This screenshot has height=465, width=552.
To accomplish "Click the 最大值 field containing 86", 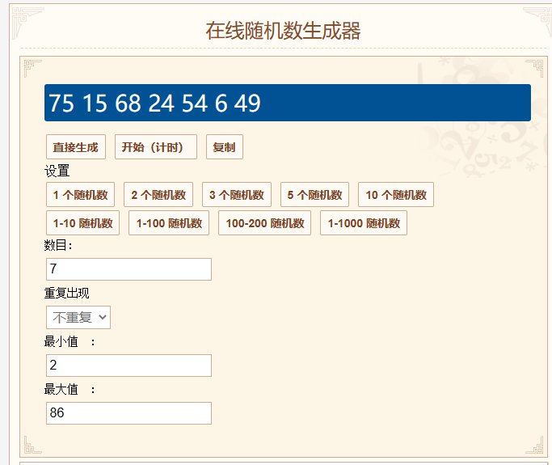I will [129, 413].
